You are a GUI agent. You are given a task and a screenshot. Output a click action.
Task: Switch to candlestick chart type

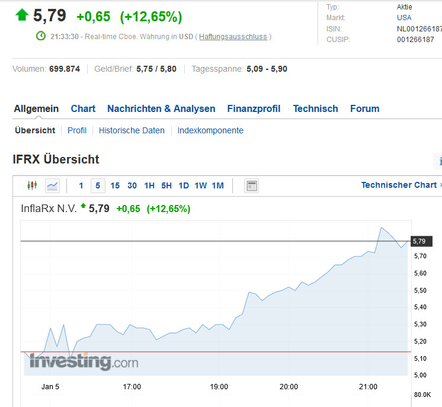click(x=32, y=185)
